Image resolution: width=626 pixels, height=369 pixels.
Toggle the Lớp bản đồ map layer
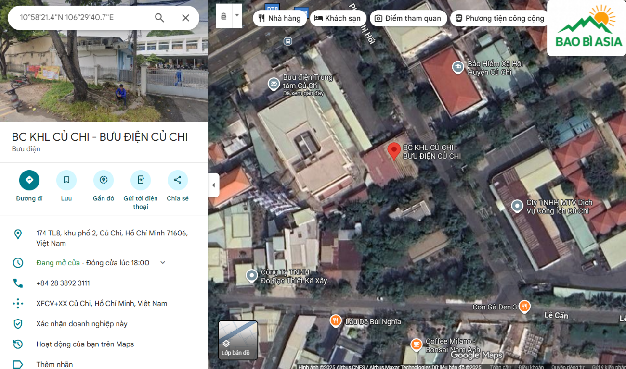pyautogui.click(x=238, y=340)
